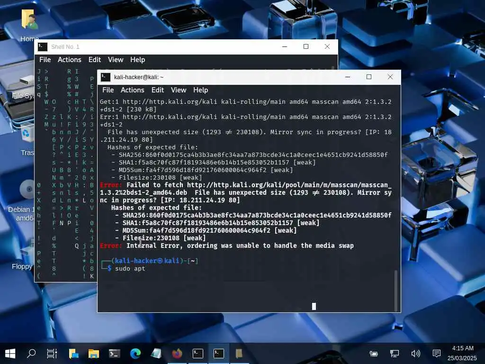The width and height of the screenshot is (485, 364).
Task: Open View menu in Shell No. 1 window
Action: 116,60
